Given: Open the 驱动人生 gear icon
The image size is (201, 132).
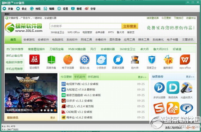Looking at the screenshot, I should 85,60.
